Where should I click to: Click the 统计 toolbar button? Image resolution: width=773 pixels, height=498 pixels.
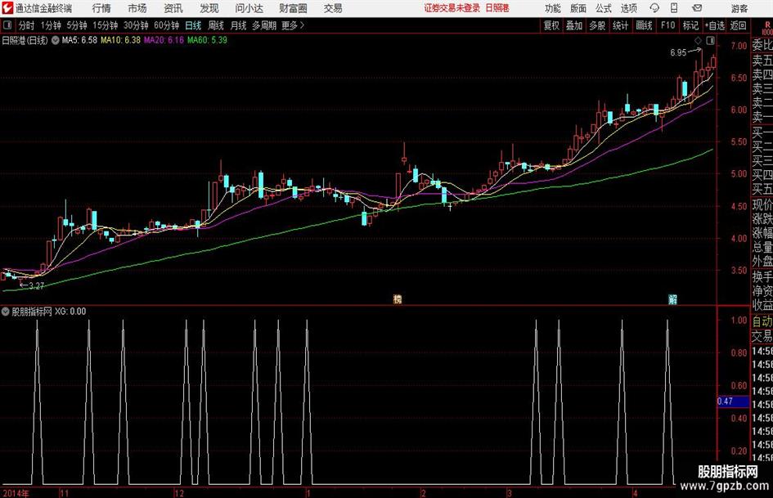pos(620,25)
